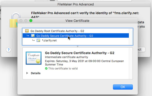This screenshot has width=152, height=96.
Task: Select Go Daddy Root Certificate Authority - G2 row
Action: [76, 31]
